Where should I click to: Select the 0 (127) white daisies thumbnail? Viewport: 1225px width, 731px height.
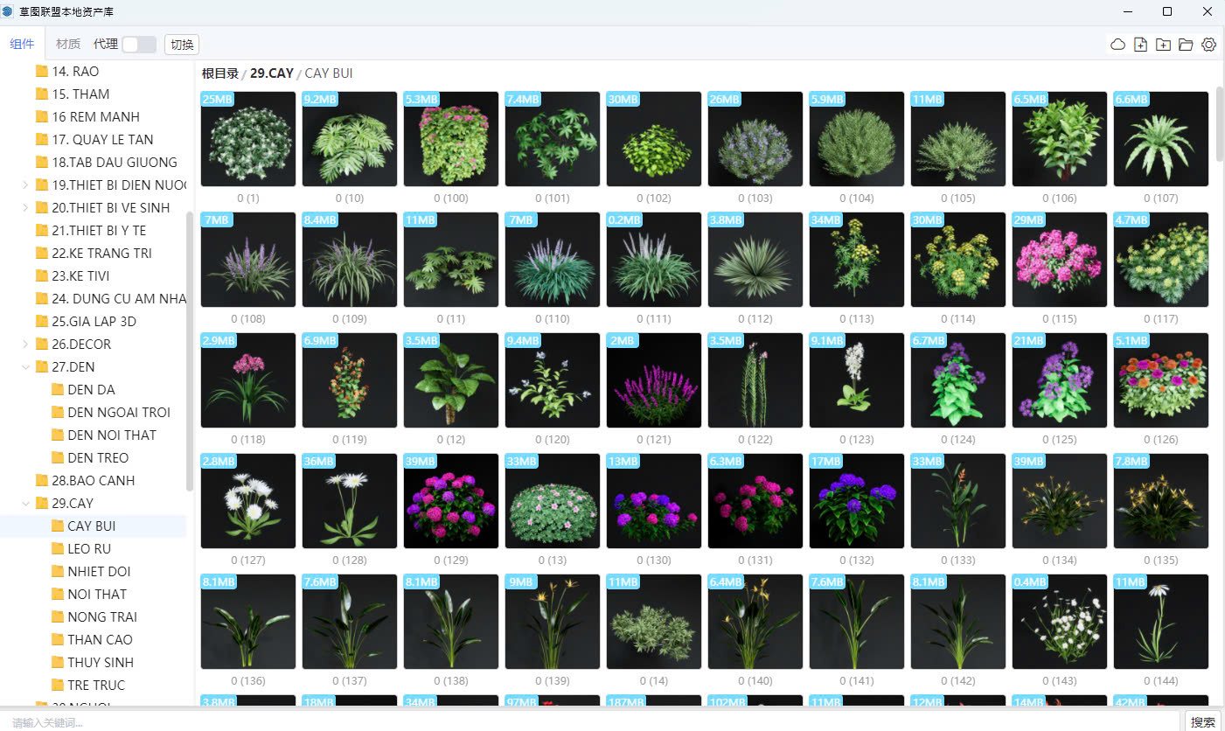(x=248, y=501)
